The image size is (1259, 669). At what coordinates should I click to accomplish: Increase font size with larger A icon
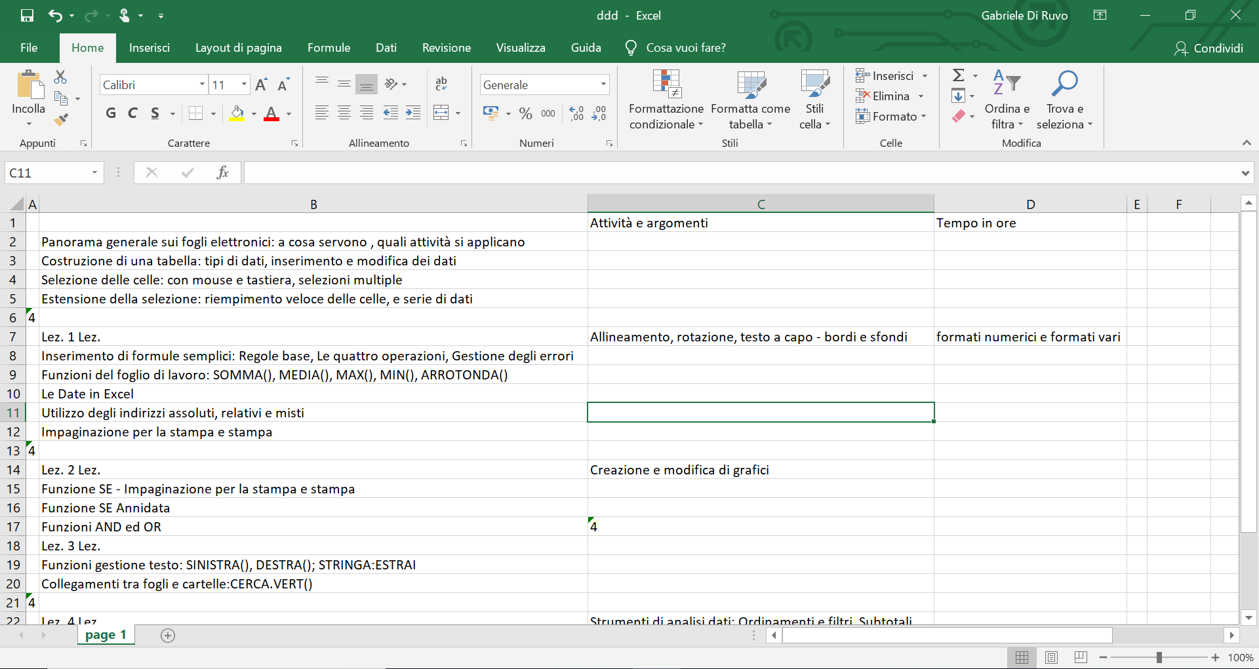coord(261,85)
